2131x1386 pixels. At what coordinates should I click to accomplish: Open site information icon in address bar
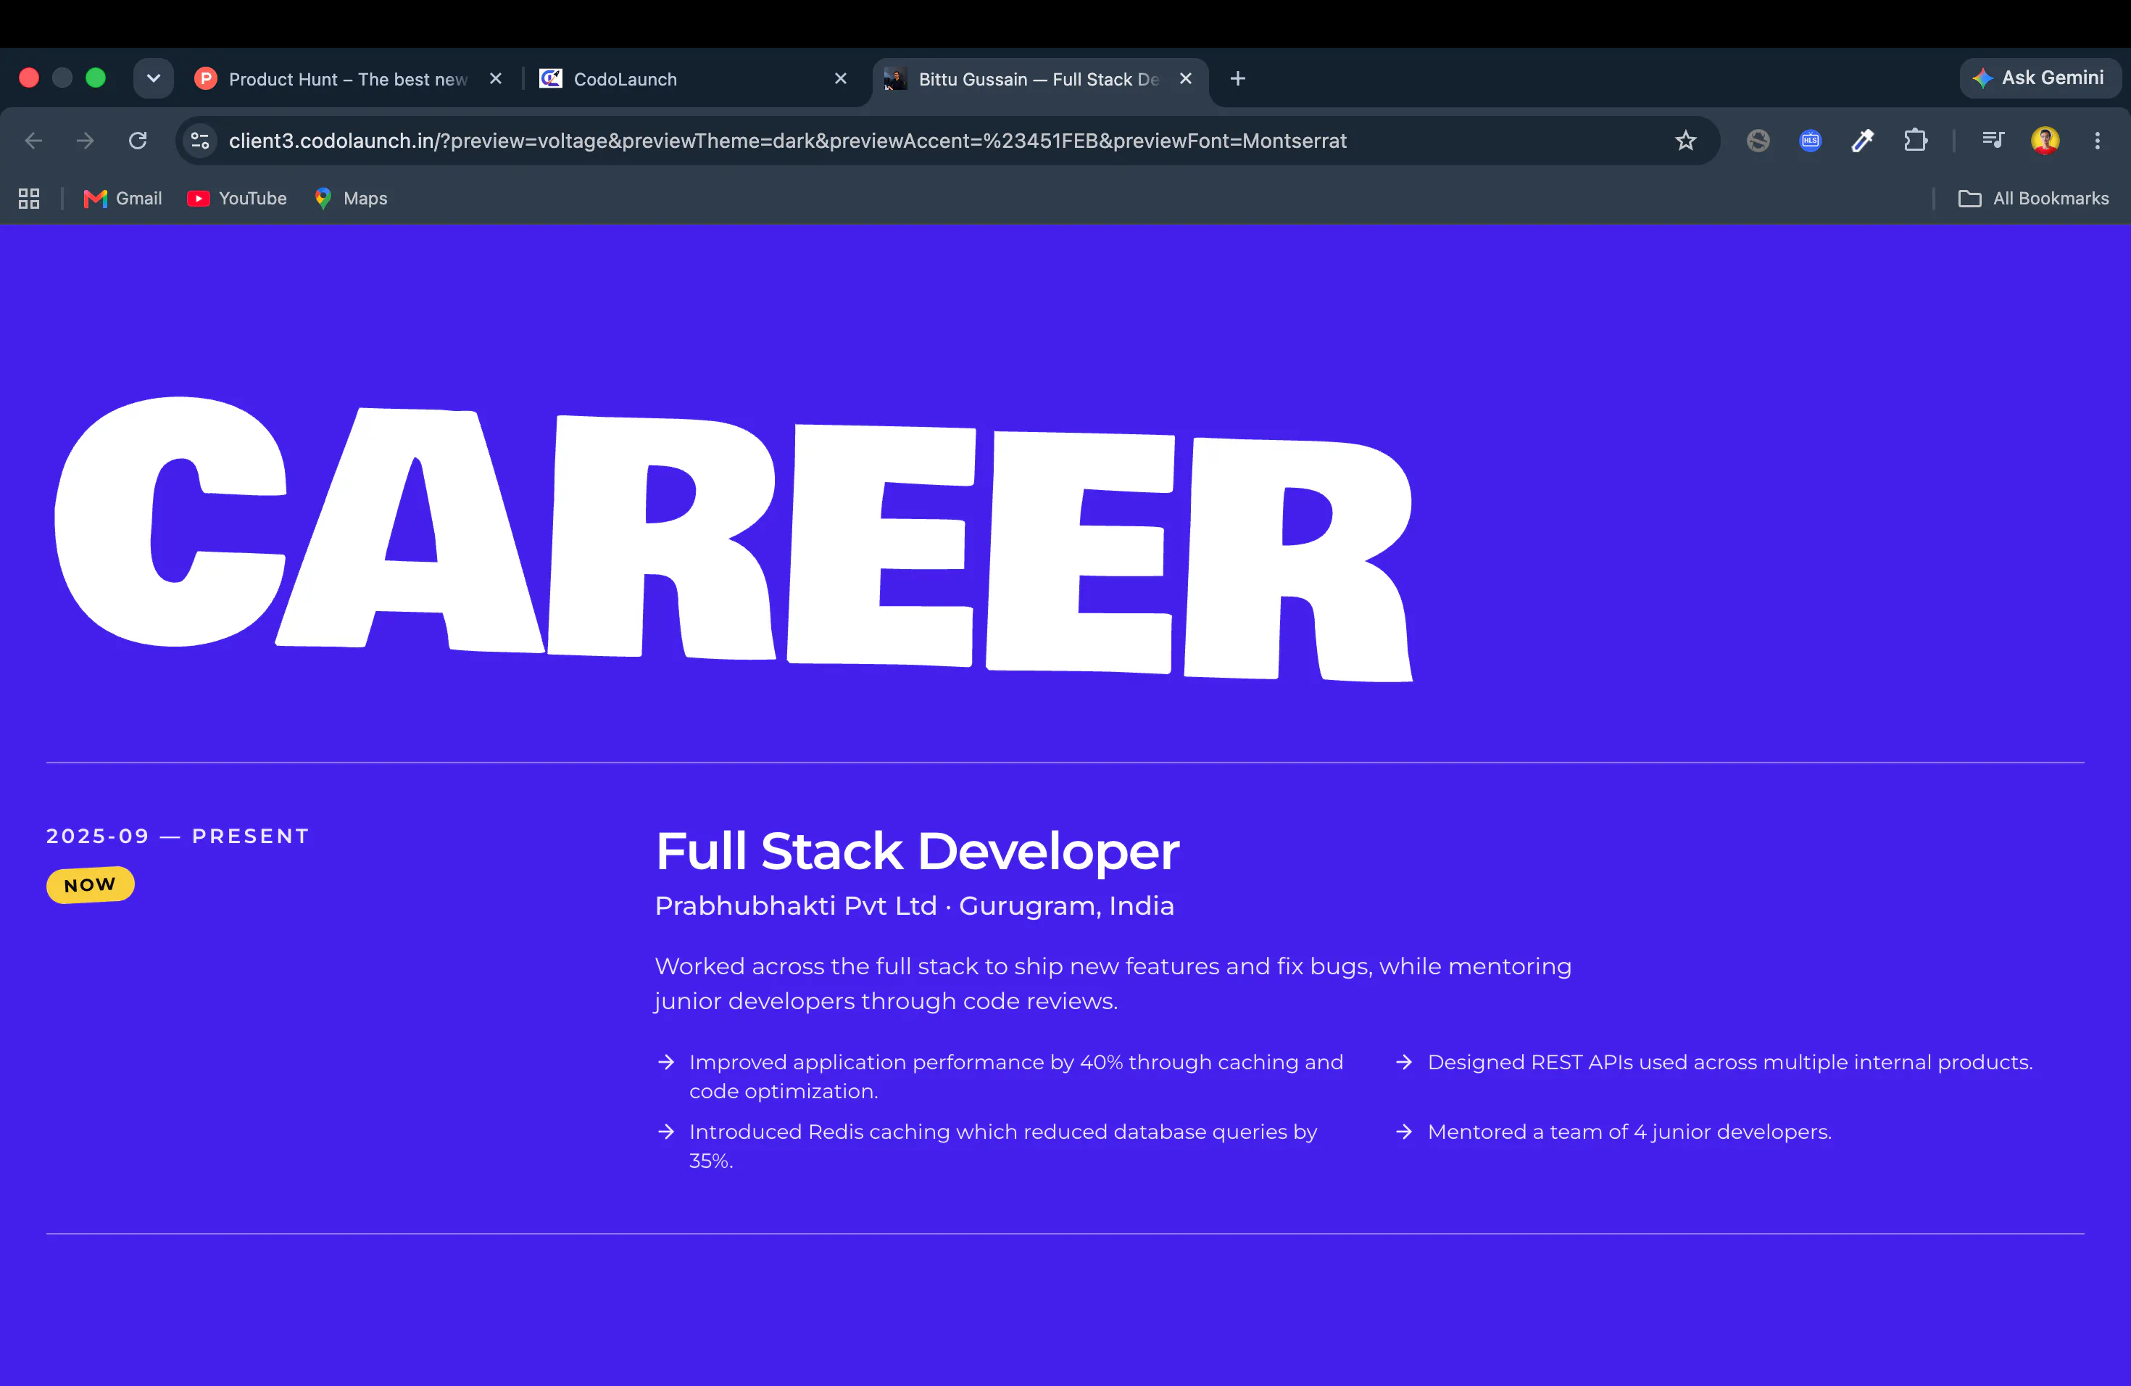coord(201,141)
